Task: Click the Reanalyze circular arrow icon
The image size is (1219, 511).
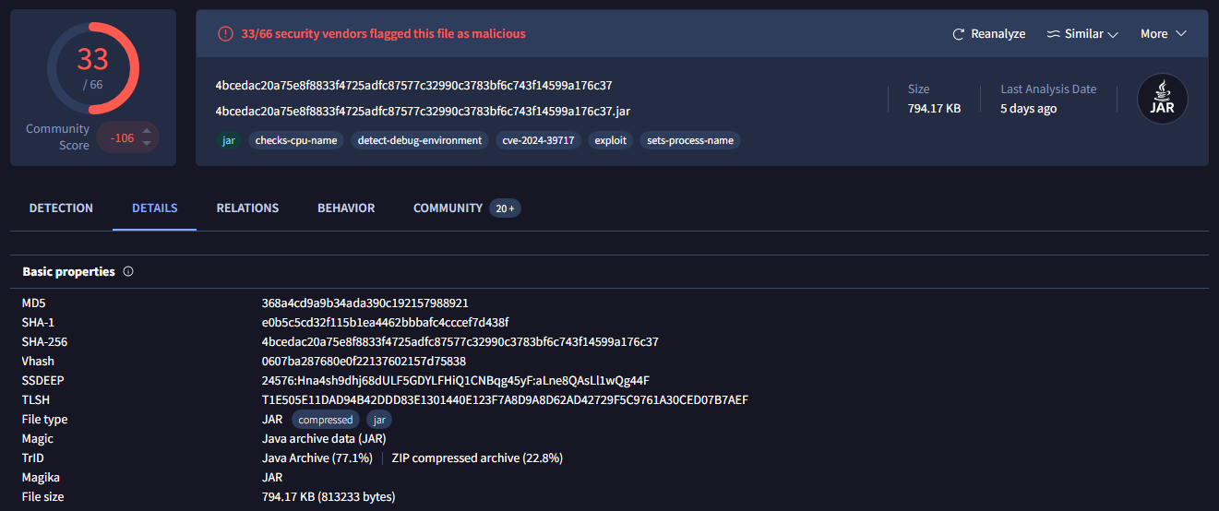Action: [959, 34]
